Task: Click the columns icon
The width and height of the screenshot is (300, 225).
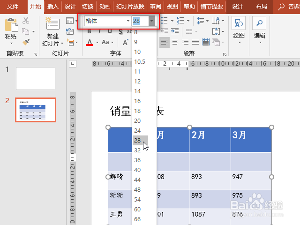Action: point(189,31)
